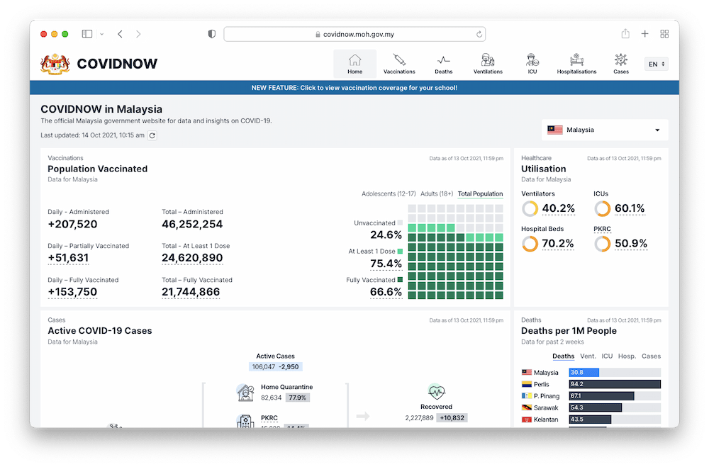Viewport: 709px width, 467px height.
Task: Click the ICUs utilisation donut chart
Action: (602, 208)
